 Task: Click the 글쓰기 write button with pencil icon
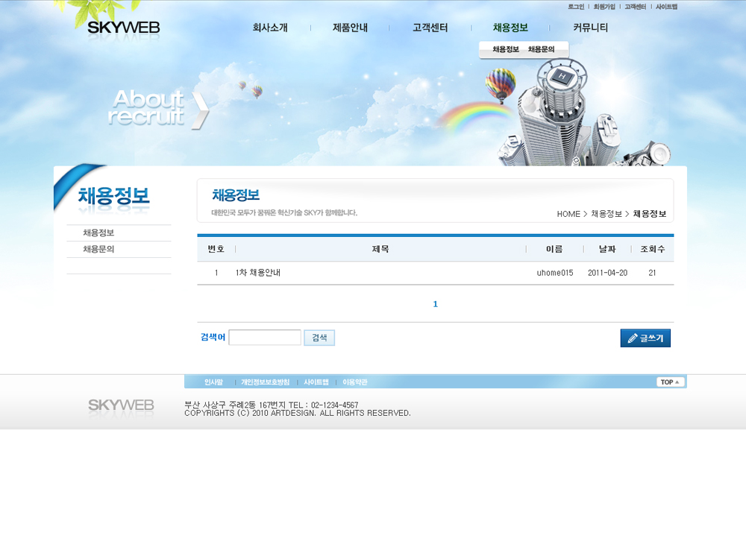click(645, 338)
